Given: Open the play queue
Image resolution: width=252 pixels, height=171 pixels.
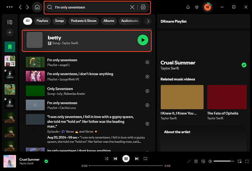Looking at the screenshot, I should coord(196,161).
